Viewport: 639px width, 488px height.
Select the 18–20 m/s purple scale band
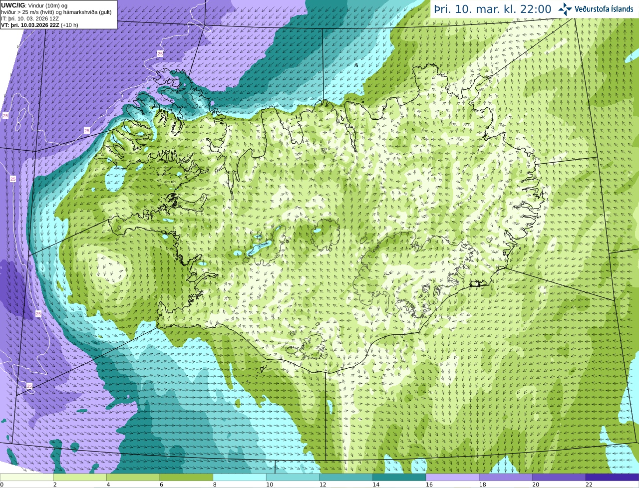point(506,478)
